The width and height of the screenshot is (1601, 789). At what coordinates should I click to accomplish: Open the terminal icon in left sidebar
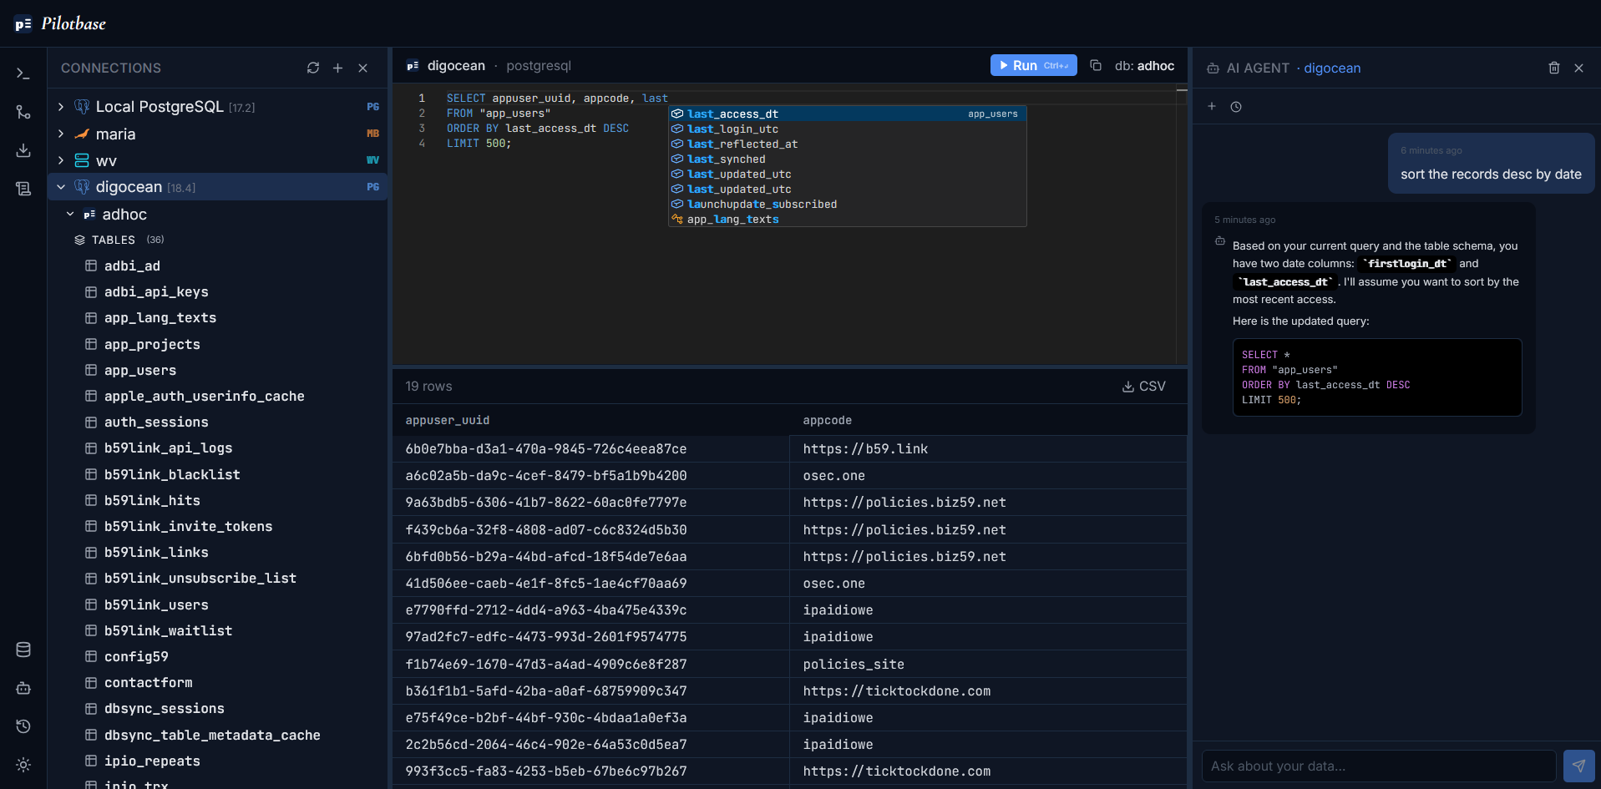click(23, 73)
